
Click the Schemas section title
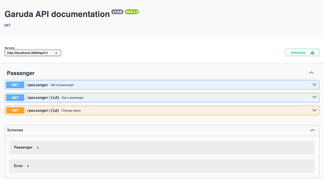pyautogui.click(x=15, y=130)
